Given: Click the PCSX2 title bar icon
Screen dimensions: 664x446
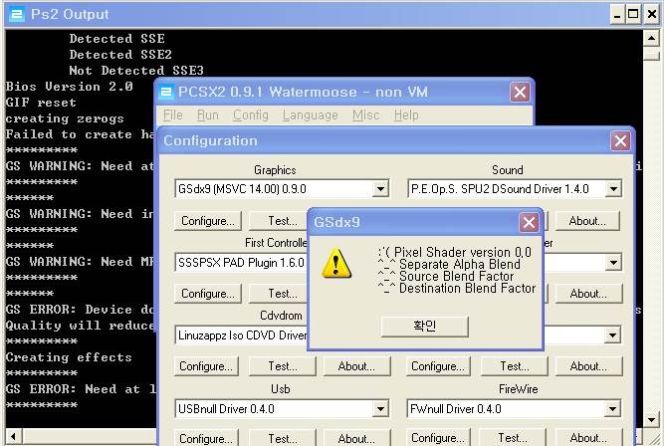Looking at the screenshot, I should 166,92.
